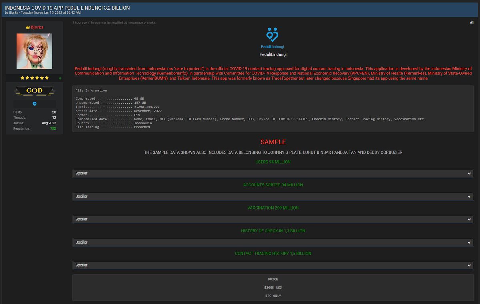Open Bjorka's avatar image

pyautogui.click(x=34, y=51)
